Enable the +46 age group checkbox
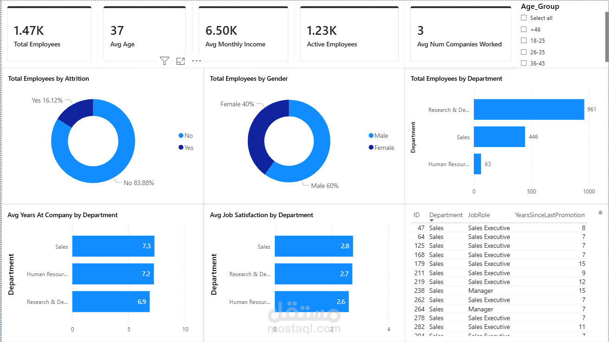Viewport: 609px width, 342px height. pyautogui.click(x=524, y=29)
